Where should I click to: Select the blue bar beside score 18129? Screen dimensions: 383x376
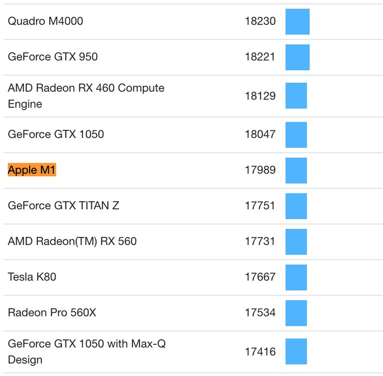[x=296, y=96]
